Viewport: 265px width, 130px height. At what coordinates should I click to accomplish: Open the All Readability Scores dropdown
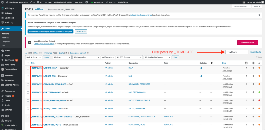[157, 57]
